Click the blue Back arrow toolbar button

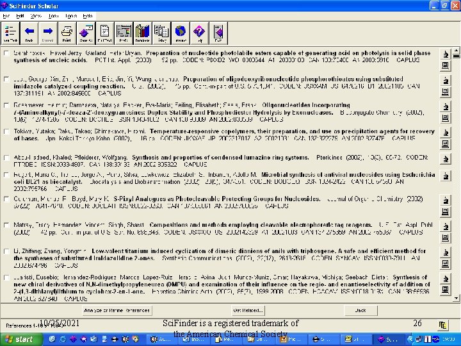click(x=29, y=33)
